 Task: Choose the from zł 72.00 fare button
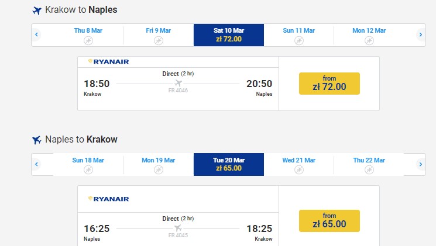(329, 84)
